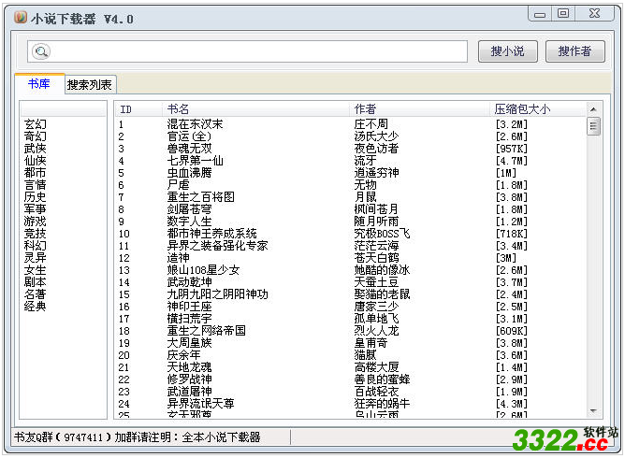Screen dimensions: 625x458
Task: Sort by the ID column header
Action: 138,109
